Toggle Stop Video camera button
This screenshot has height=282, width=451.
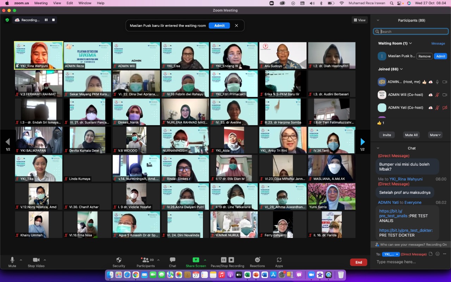[x=36, y=260]
